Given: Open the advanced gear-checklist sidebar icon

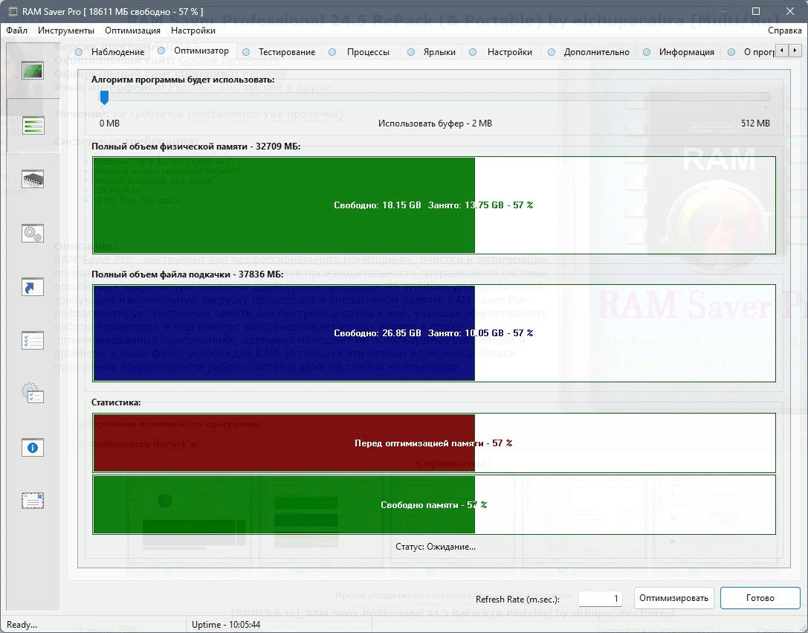Looking at the screenshot, I should (x=33, y=393).
